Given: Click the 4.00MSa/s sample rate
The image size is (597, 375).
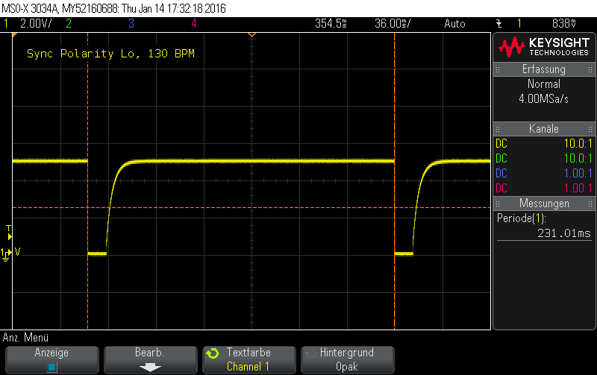Looking at the screenshot, I should tap(544, 99).
